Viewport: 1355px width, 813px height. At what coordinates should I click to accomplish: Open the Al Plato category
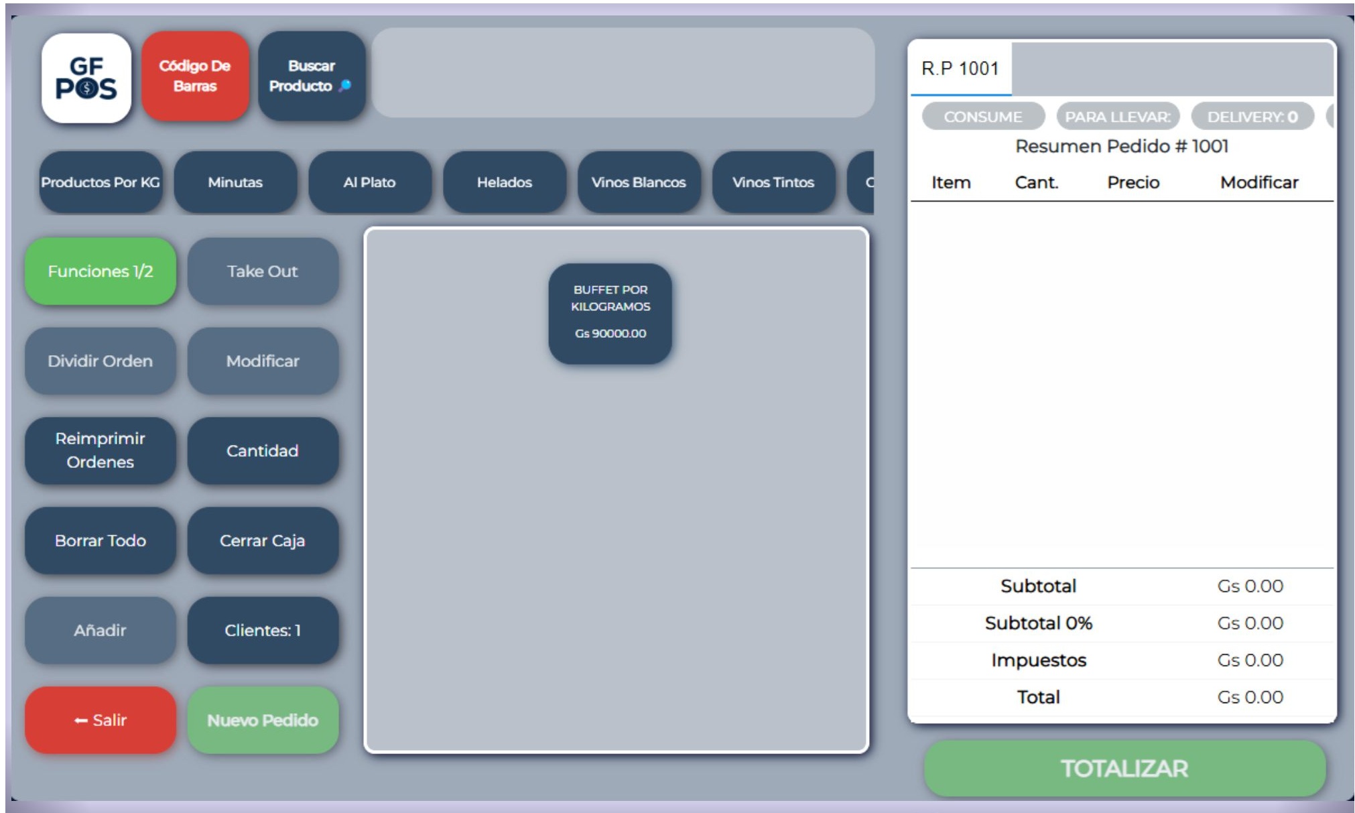(369, 182)
